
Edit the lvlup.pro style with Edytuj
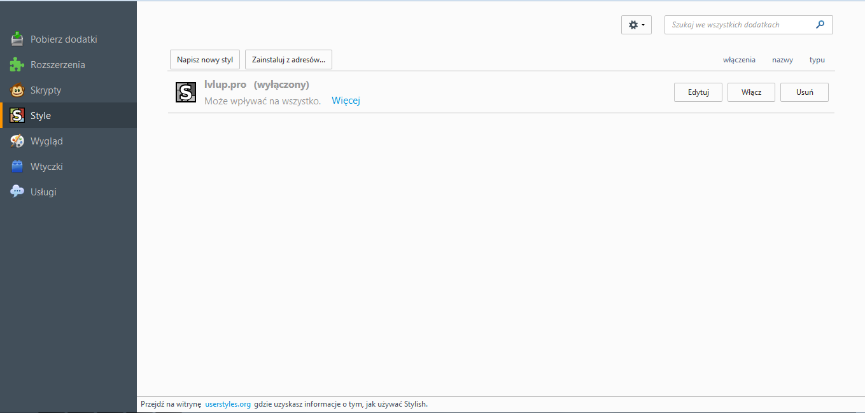698,92
